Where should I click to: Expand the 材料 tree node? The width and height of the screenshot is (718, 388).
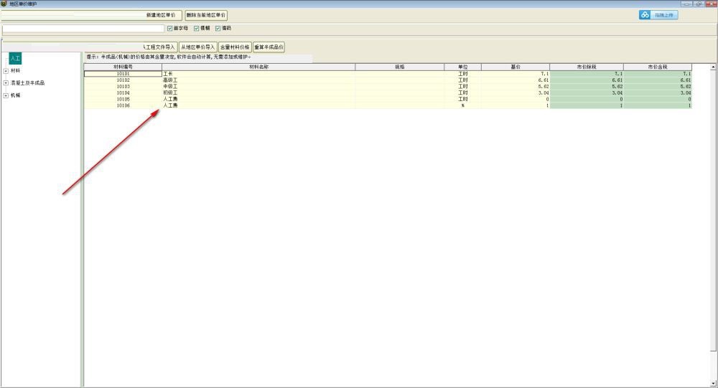tap(6, 71)
